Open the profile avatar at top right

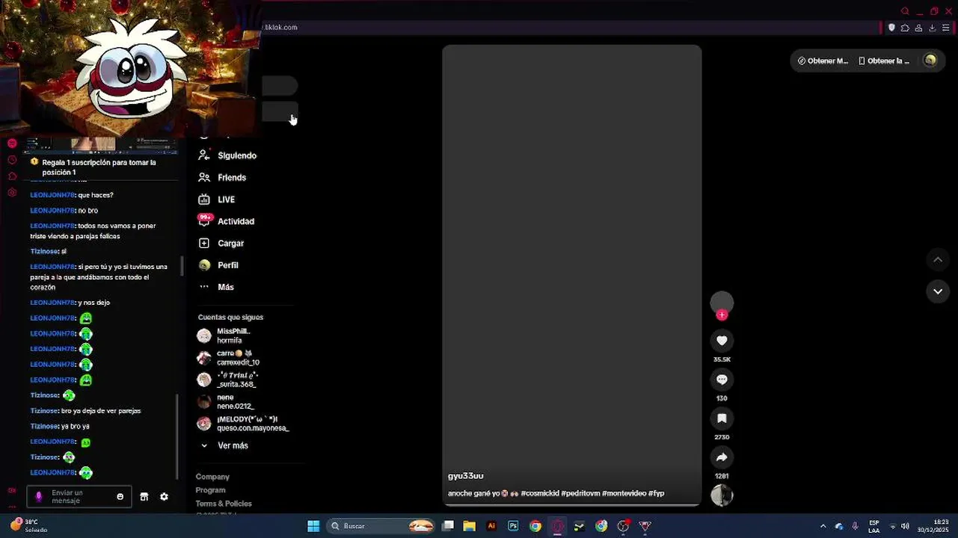pos(930,61)
